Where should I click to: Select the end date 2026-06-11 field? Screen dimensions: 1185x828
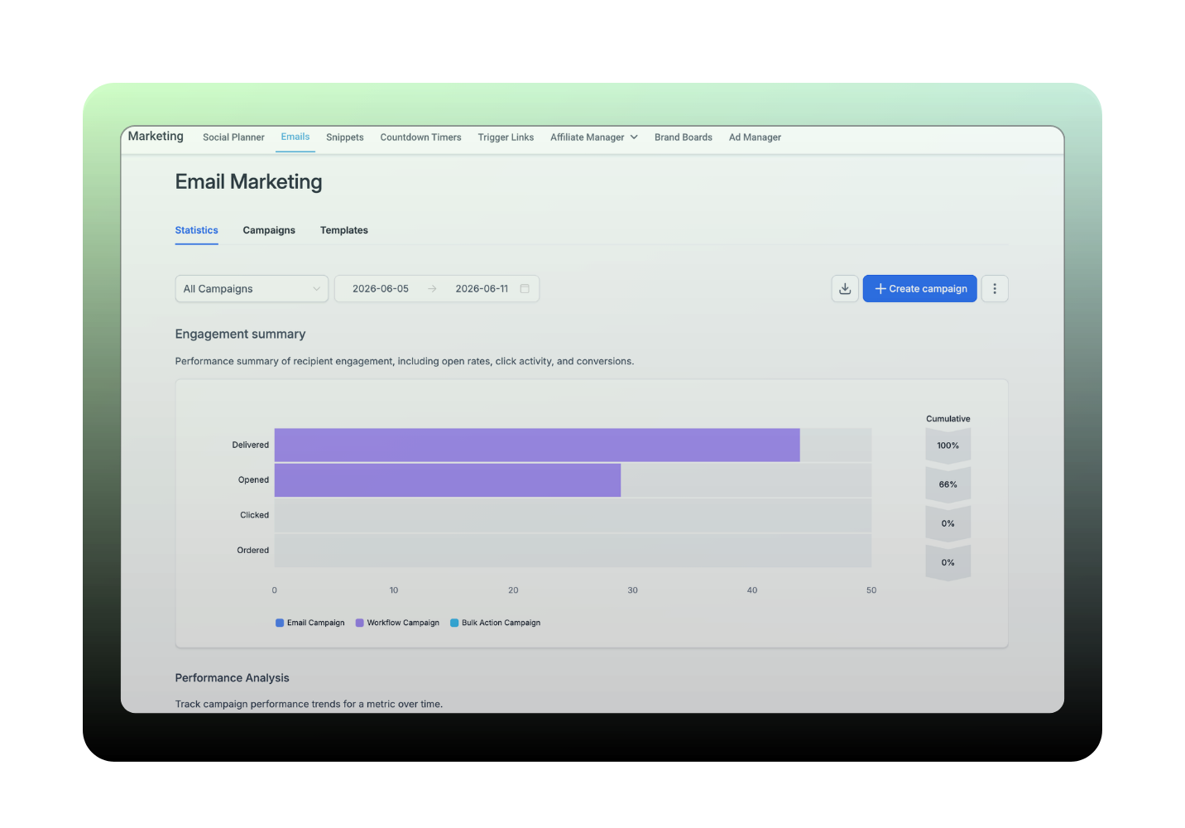[x=482, y=289]
